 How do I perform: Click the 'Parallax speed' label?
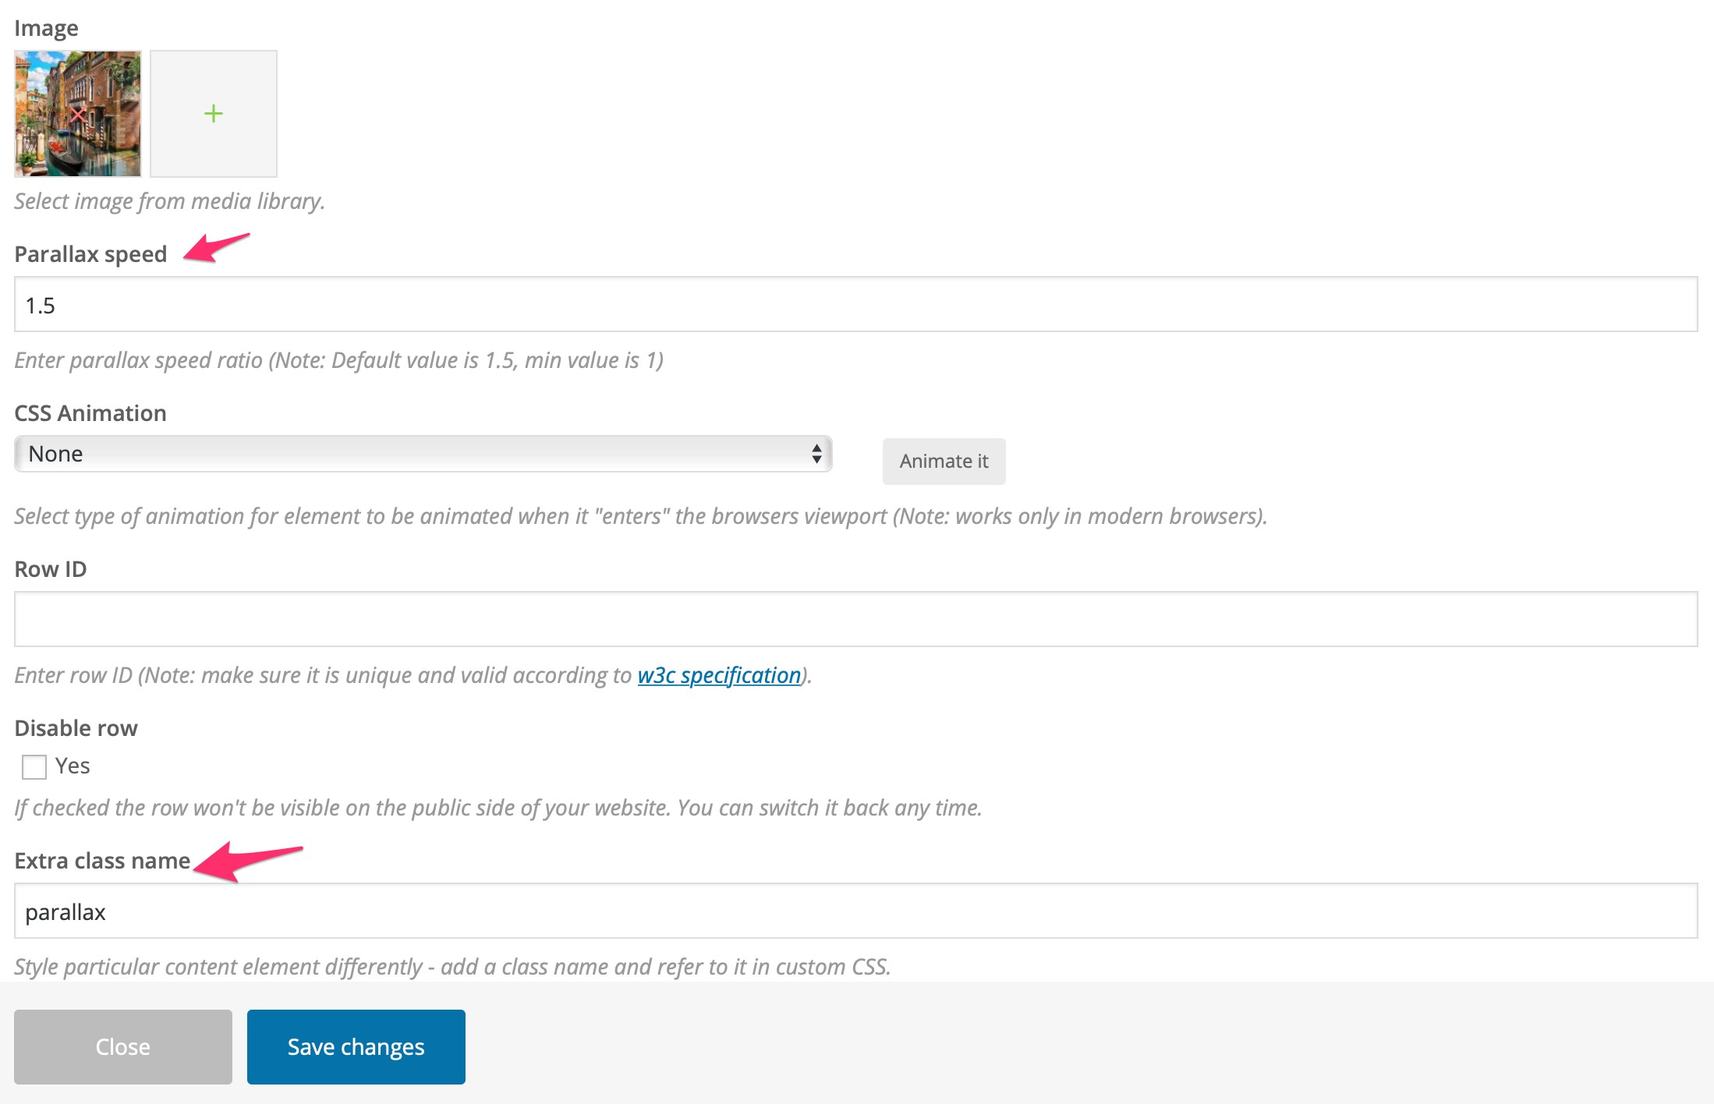coord(90,254)
